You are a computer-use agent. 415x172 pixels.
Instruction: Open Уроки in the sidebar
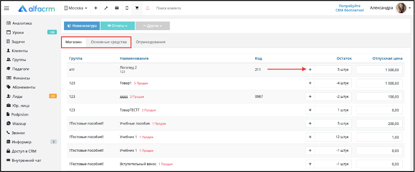[x=14, y=33]
